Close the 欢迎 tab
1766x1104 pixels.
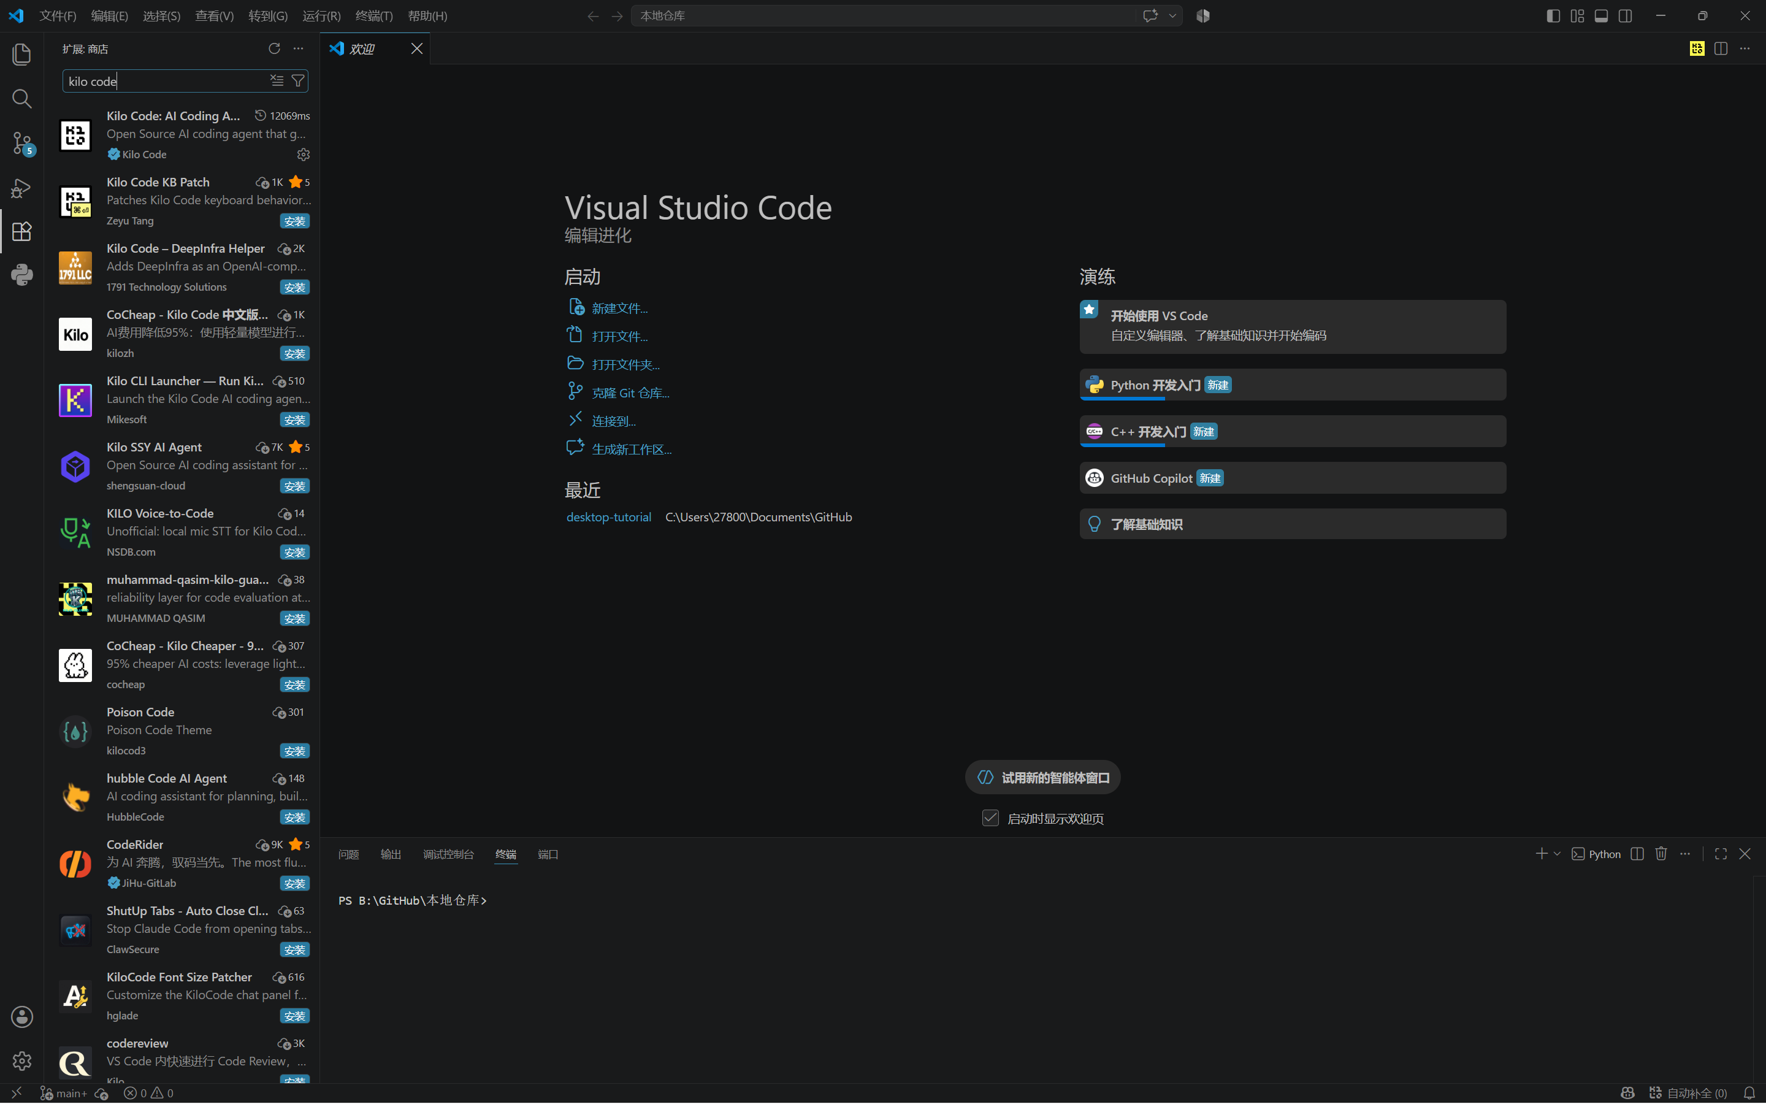pyautogui.click(x=417, y=48)
